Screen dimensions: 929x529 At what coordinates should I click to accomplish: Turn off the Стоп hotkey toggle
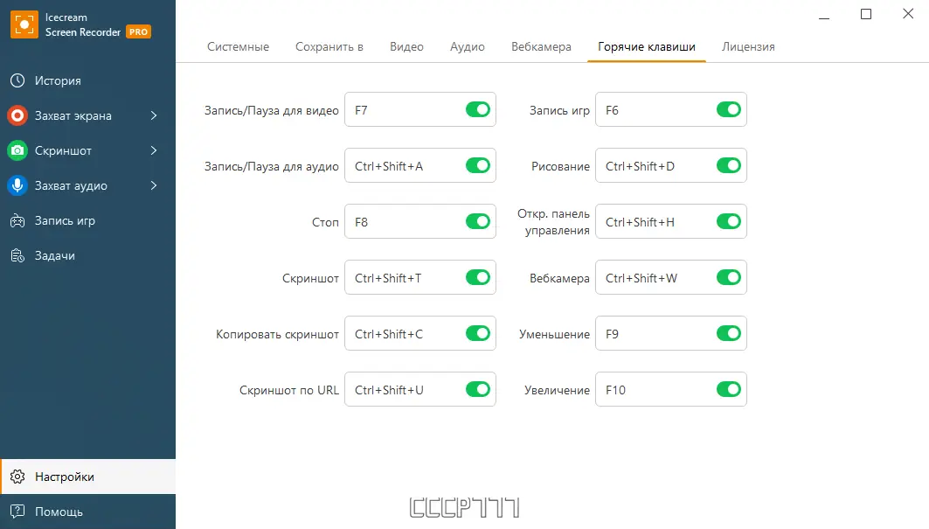click(478, 222)
